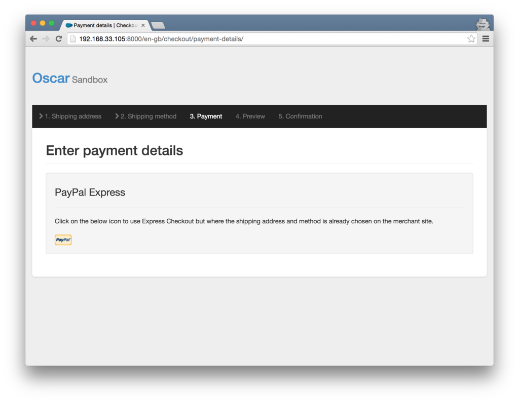Open the Chrome hamburger menu
This screenshot has height=402, width=519.
point(486,39)
